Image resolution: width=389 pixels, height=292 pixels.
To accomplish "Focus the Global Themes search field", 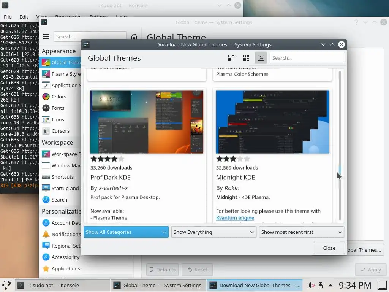I will (307, 58).
